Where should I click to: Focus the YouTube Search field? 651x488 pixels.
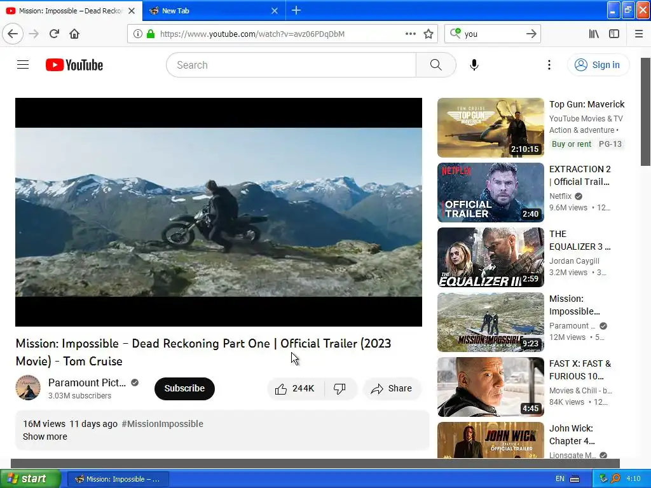(x=291, y=65)
